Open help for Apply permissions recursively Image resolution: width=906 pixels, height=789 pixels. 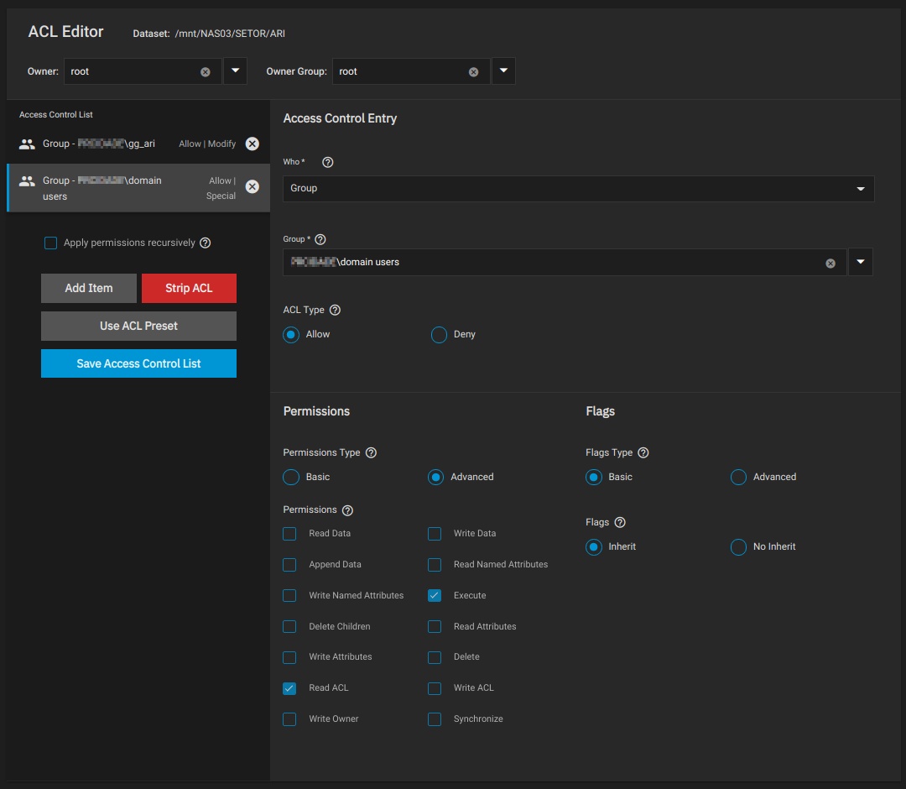click(x=206, y=243)
